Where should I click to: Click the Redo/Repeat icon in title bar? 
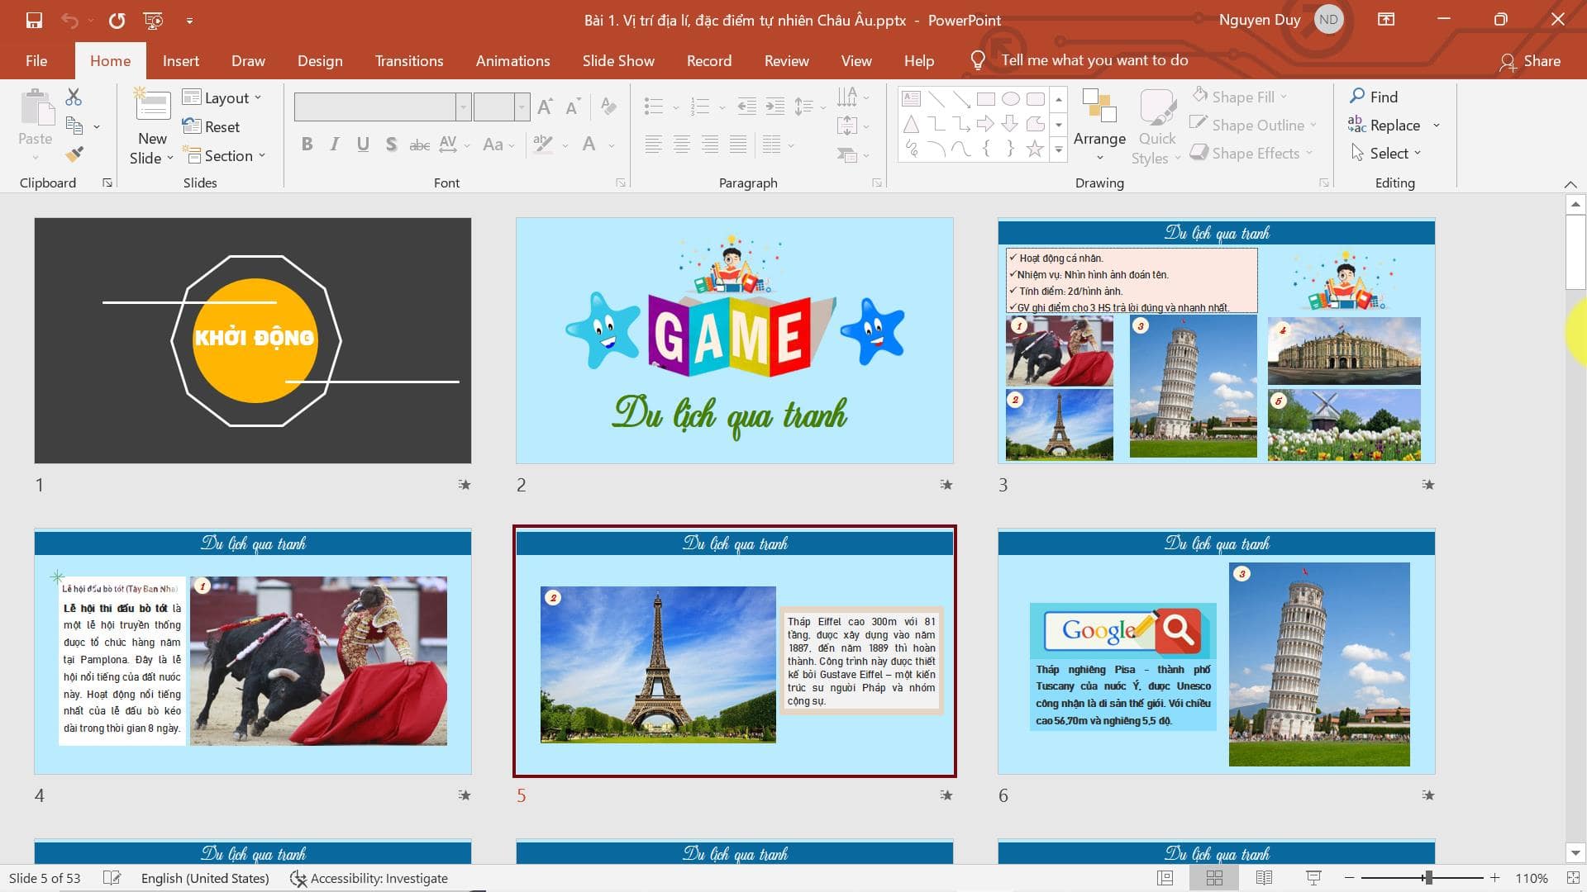point(117,20)
